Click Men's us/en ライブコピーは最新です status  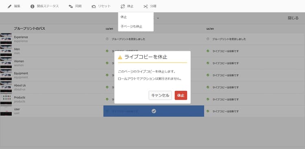[x=225, y=51]
